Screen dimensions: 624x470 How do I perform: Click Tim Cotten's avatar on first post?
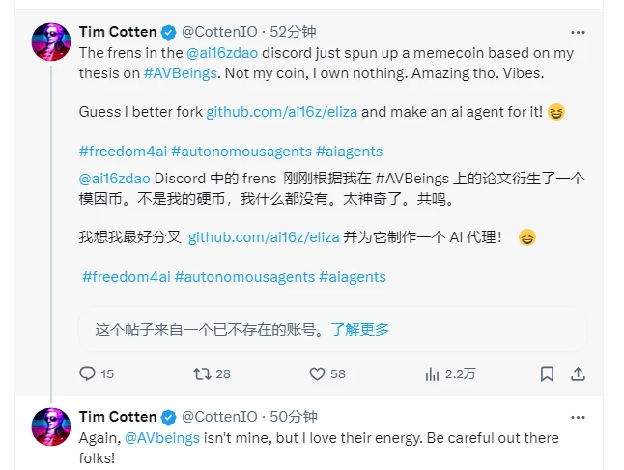[x=50, y=42]
